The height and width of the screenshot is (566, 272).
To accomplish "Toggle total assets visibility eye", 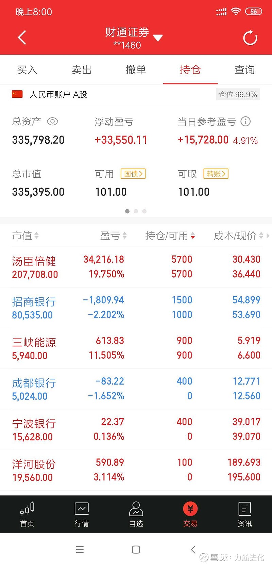I will [52, 121].
